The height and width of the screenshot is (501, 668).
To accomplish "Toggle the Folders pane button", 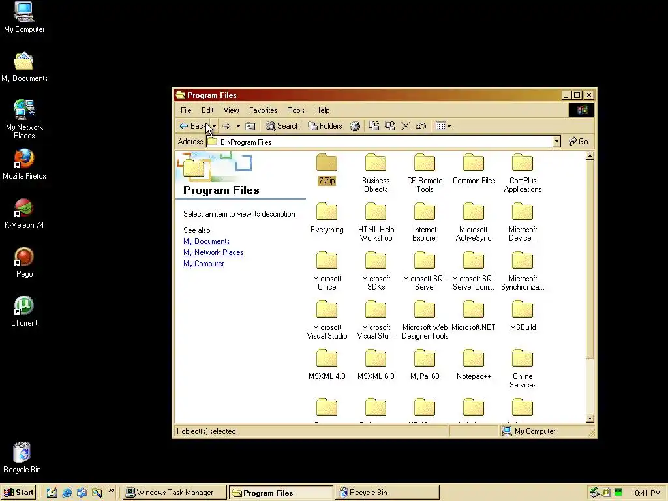I will click(325, 126).
